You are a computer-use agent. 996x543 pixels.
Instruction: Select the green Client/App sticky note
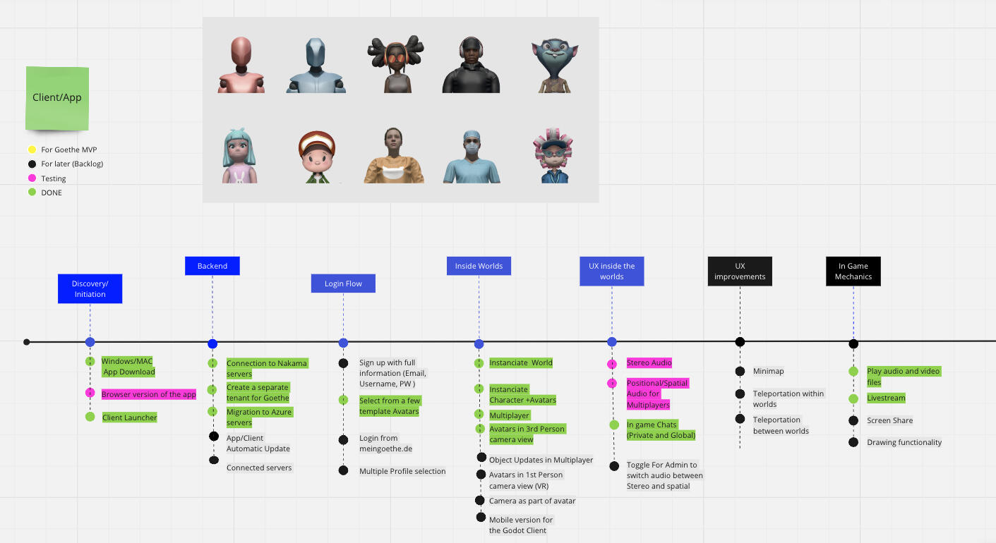(x=57, y=98)
